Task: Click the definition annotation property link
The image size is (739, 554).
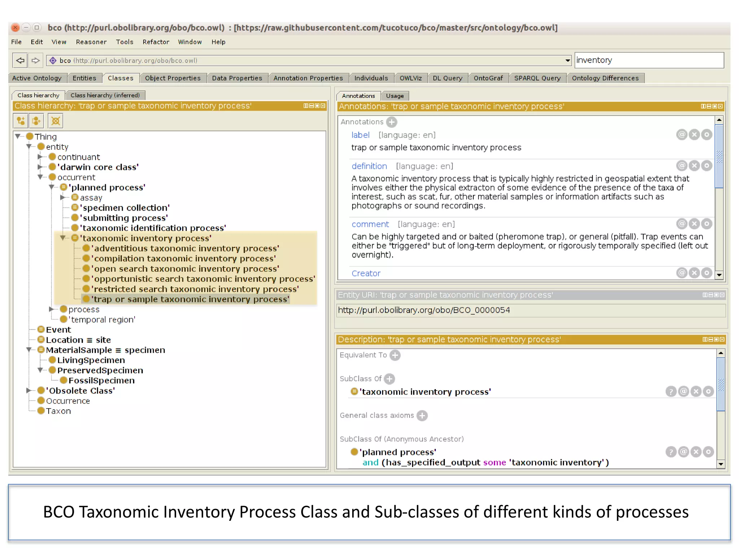Action: click(x=369, y=166)
